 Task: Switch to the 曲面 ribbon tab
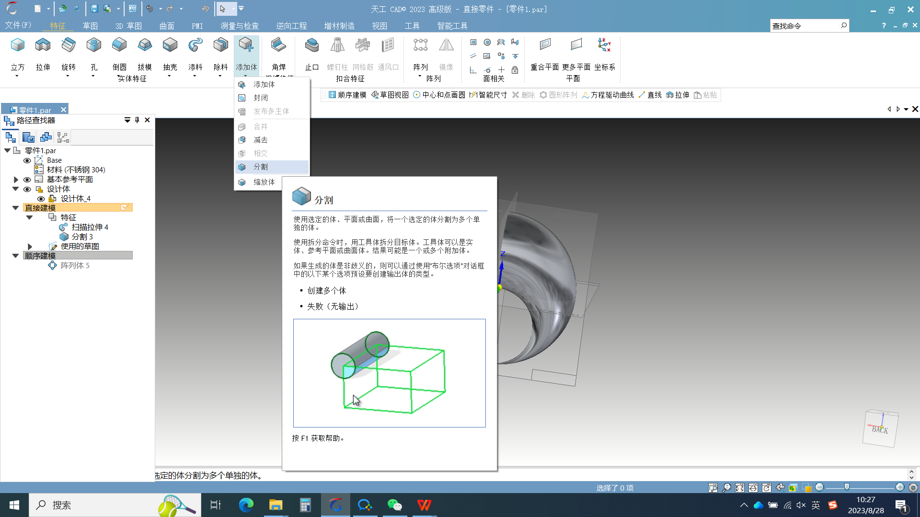166,26
